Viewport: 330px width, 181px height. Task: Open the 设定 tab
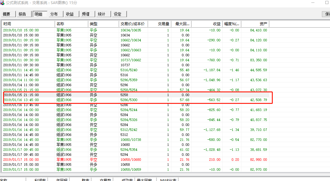[118, 14]
